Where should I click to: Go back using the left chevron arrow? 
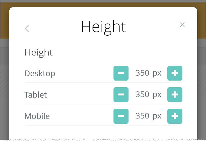point(27,28)
